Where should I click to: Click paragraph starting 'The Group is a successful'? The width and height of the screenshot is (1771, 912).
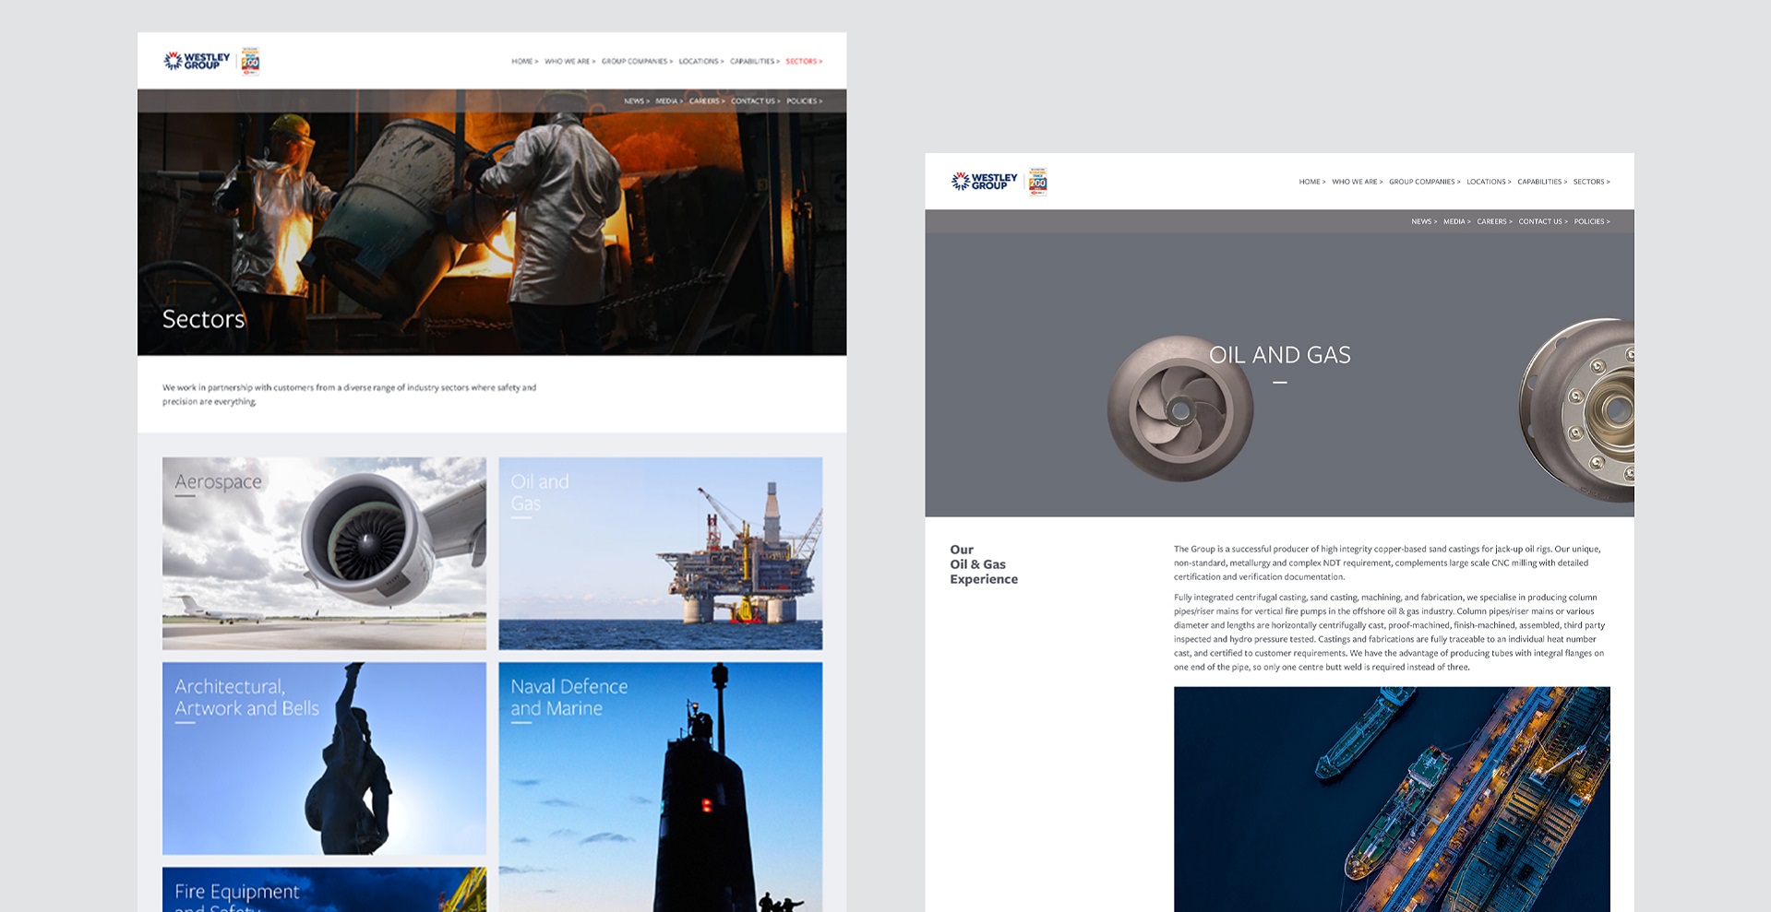(1387, 563)
